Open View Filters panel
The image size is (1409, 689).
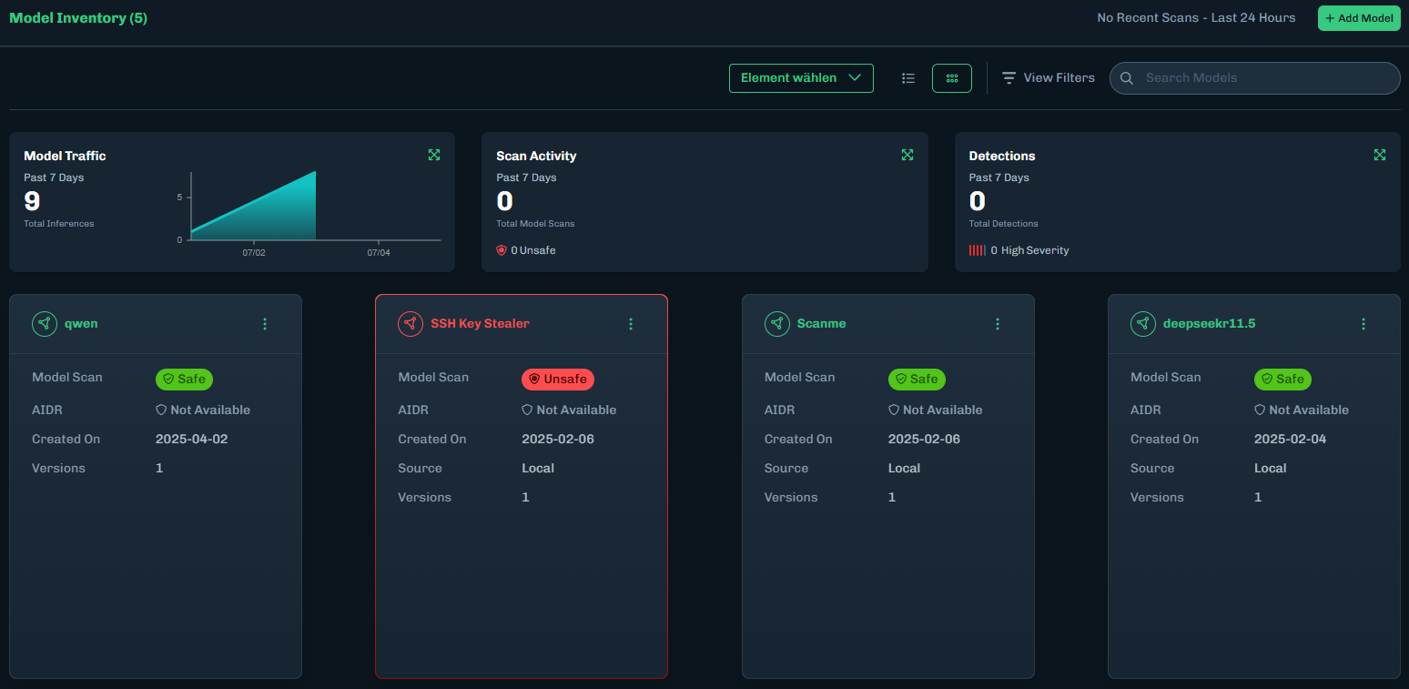point(1048,78)
